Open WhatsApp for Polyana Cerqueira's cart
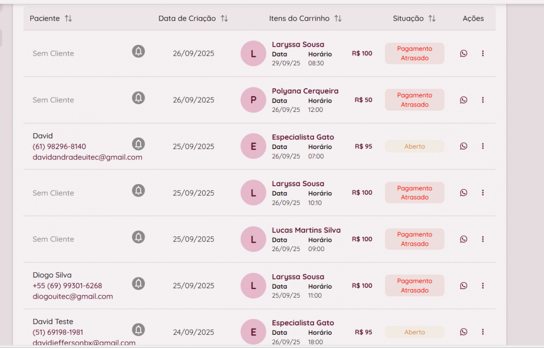The width and height of the screenshot is (544, 348). click(x=463, y=100)
